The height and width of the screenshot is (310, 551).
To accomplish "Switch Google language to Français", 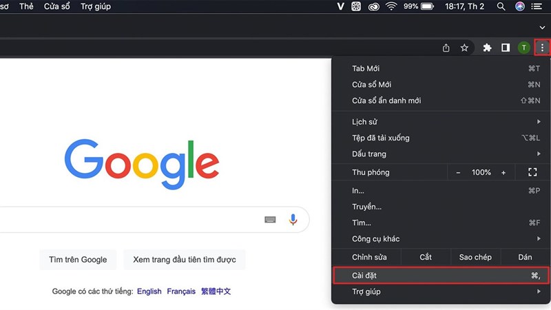I will 181,291.
